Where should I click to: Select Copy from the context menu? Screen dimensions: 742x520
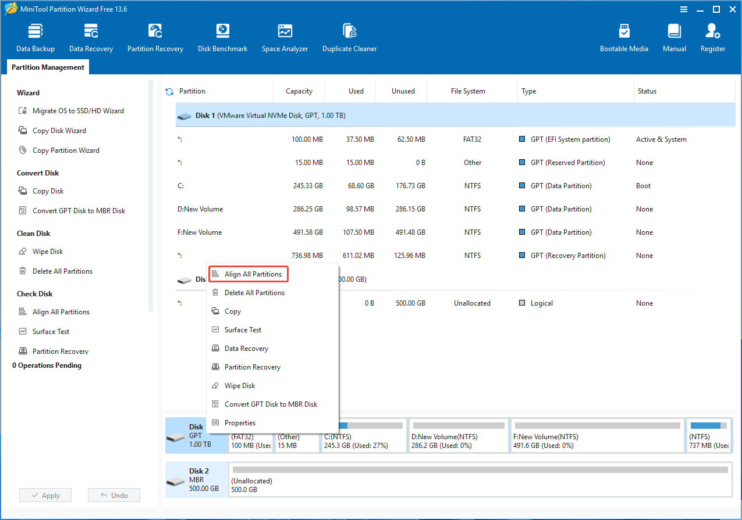272,311
